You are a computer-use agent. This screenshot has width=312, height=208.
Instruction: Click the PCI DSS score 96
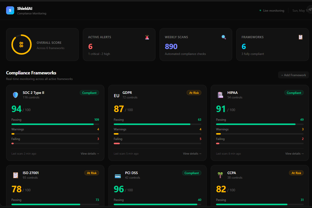point(119,189)
